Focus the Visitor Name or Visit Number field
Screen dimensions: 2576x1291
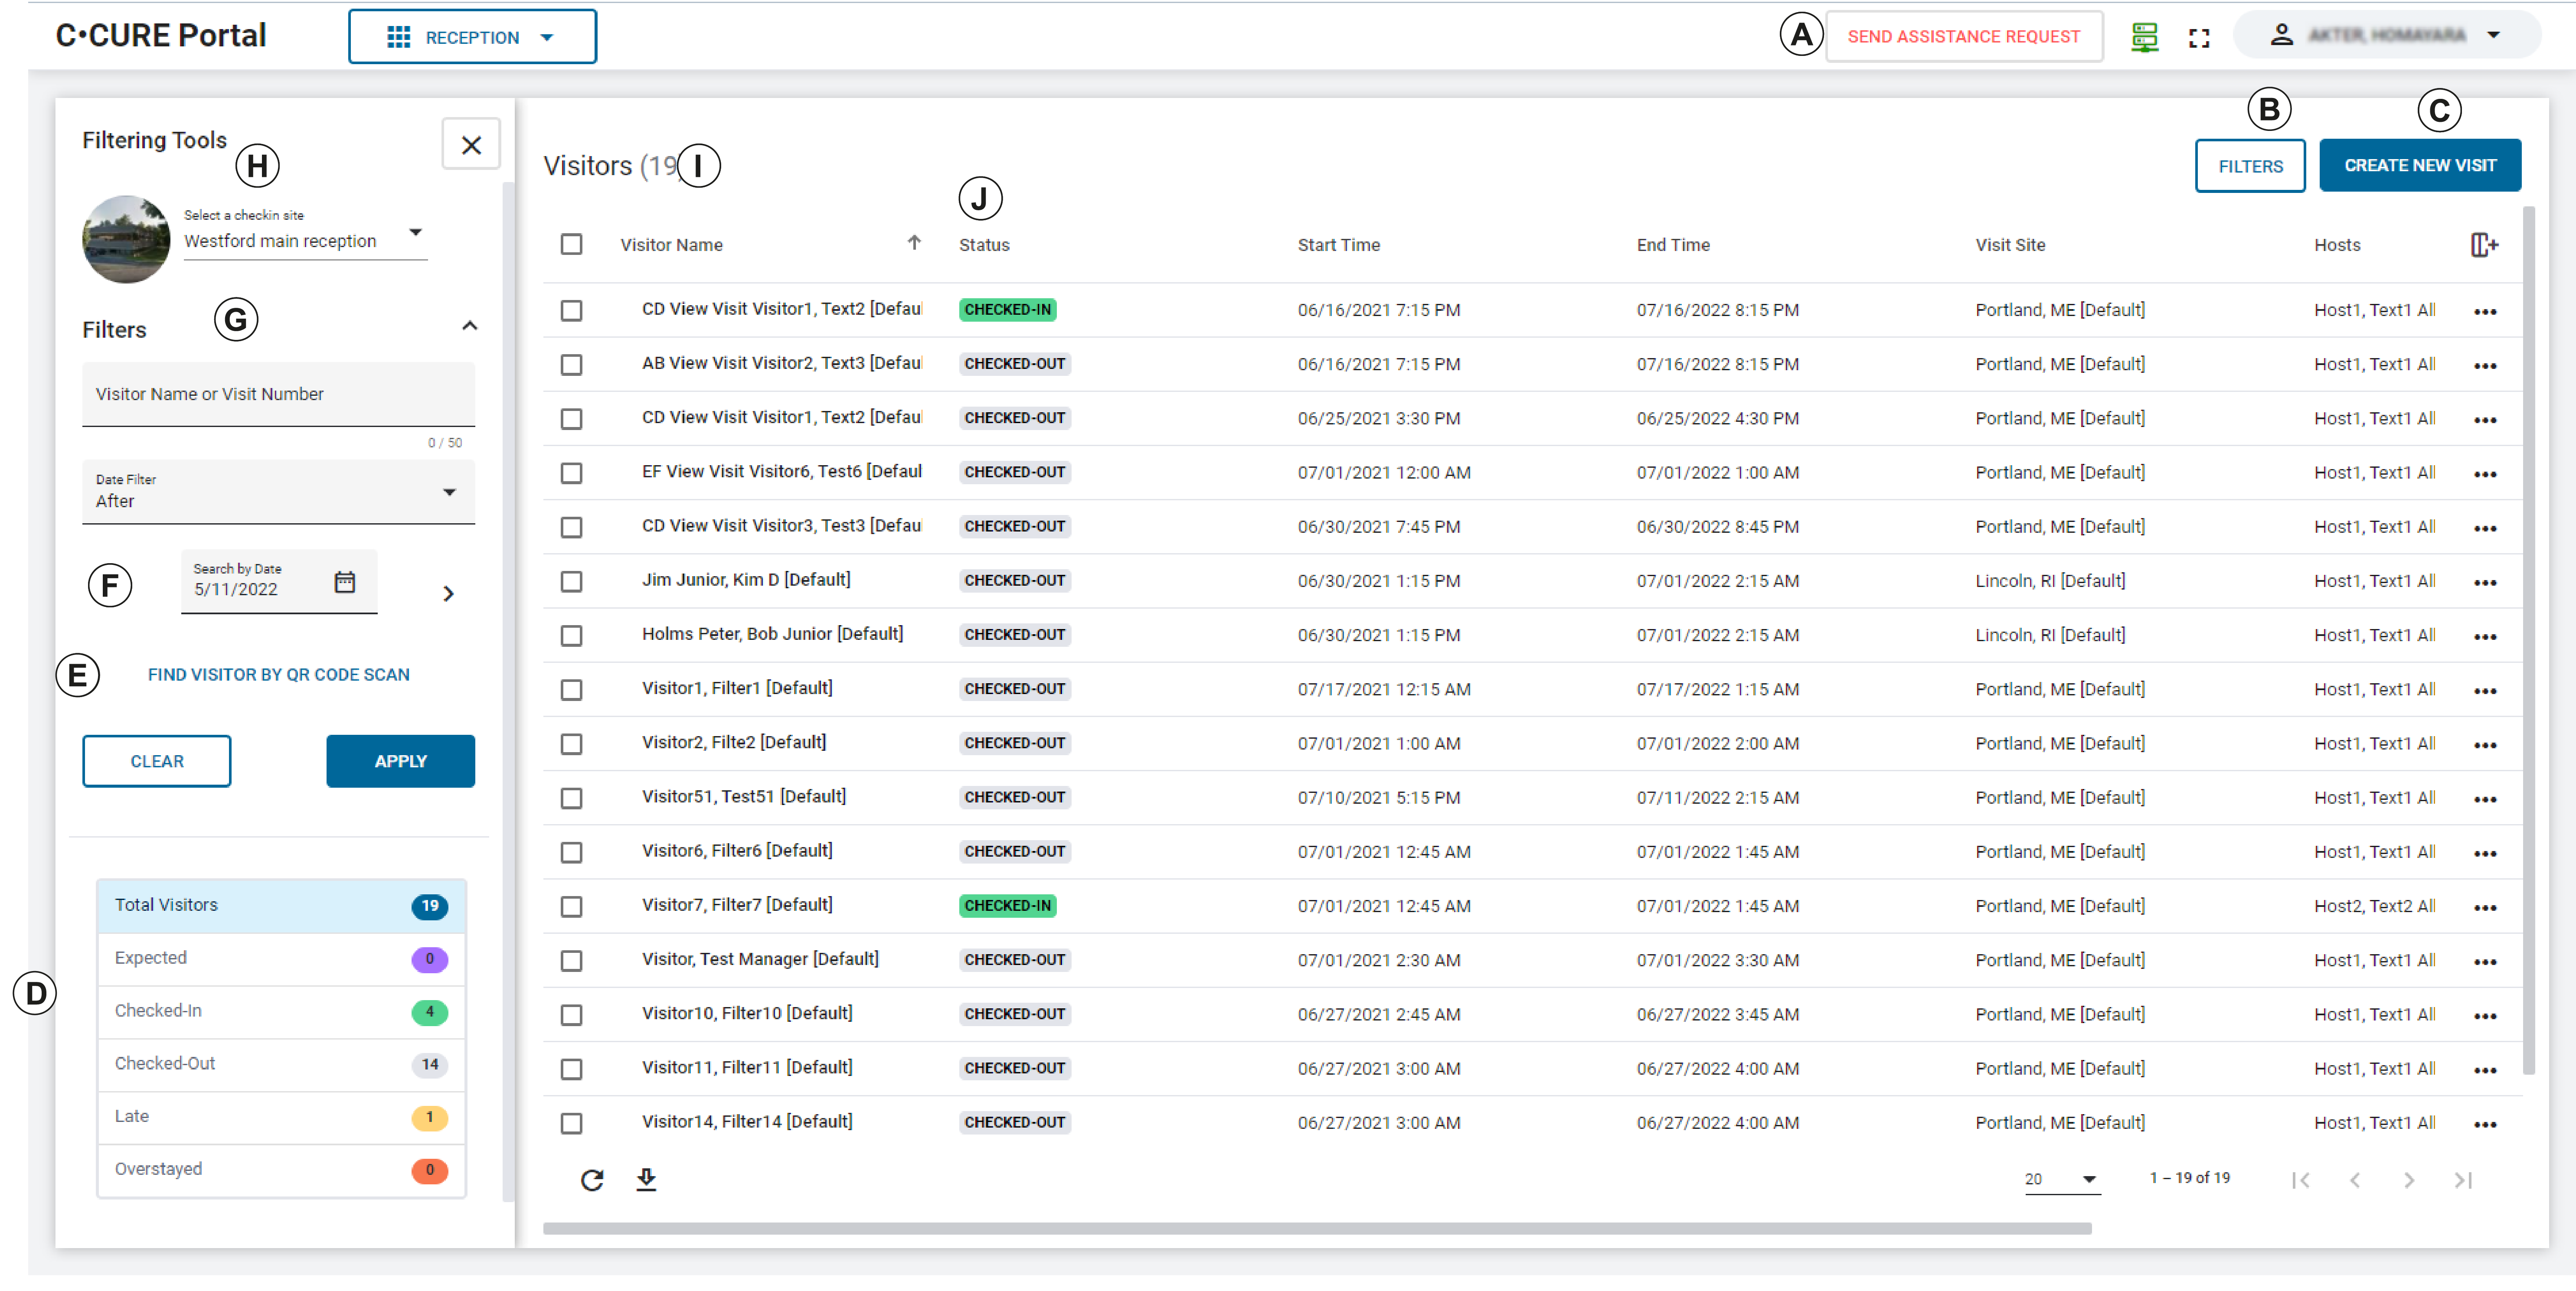click(x=278, y=394)
